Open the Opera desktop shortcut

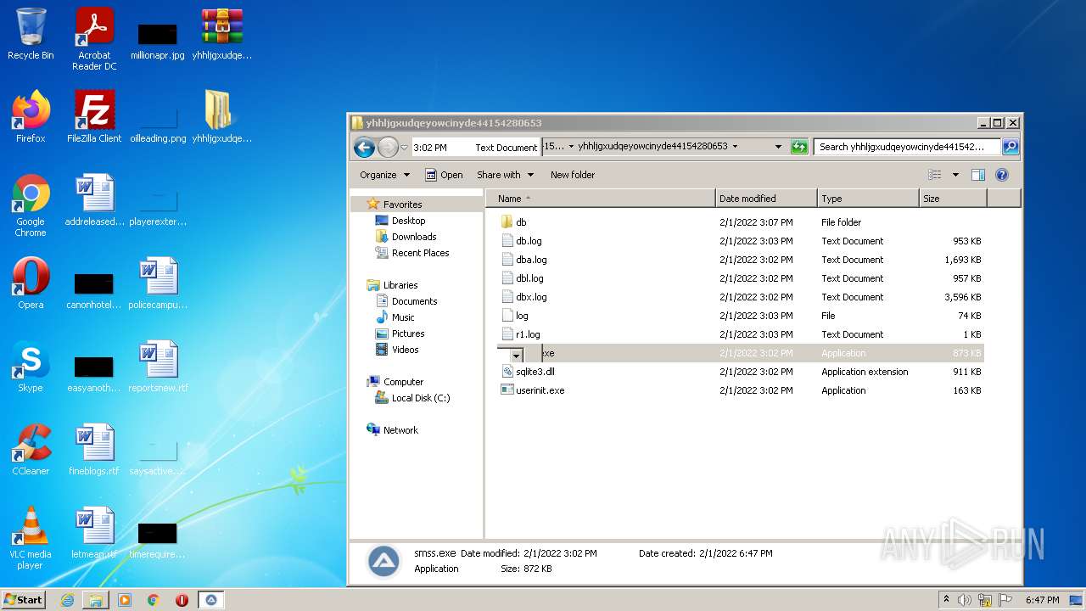(x=31, y=283)
